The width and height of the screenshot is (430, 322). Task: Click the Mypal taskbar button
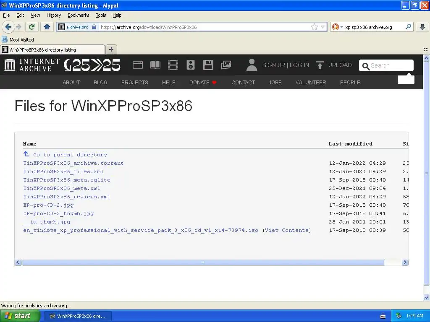coord(78,316)
